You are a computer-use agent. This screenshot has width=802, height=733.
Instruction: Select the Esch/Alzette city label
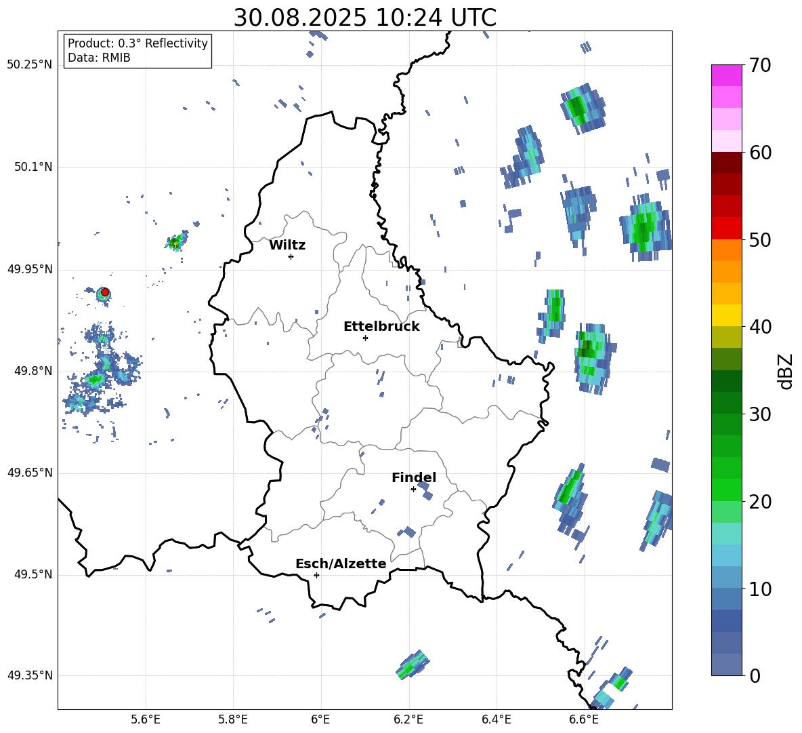click(341, 564)
